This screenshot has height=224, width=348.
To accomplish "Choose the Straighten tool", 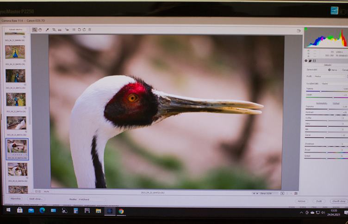I will tap(60, 30).
